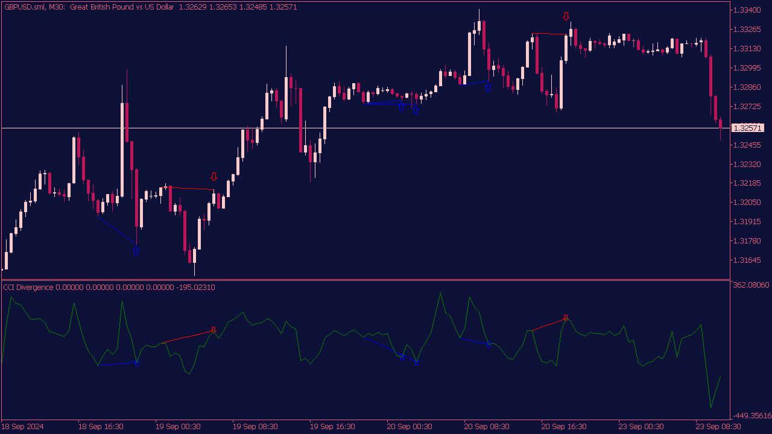Select the blue marker on the CCI line near 20 Sep 08:30
The height and width of the screenshot is (434, 772).
pos(489,345)
